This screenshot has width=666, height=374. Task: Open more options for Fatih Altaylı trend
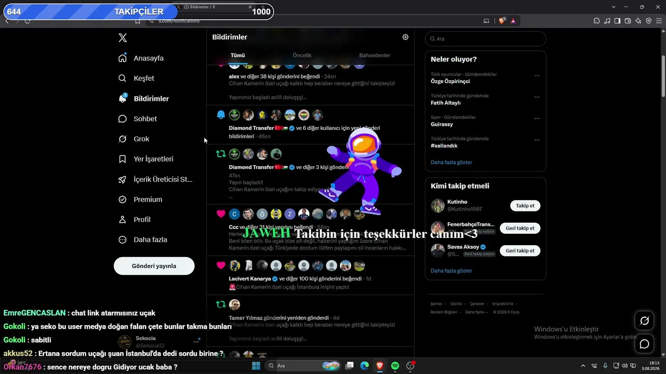(x=537, y=97)
